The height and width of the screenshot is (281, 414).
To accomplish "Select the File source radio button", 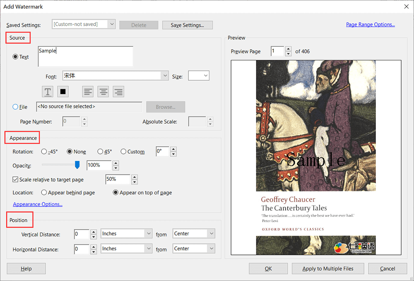I will tap(16, 107).
